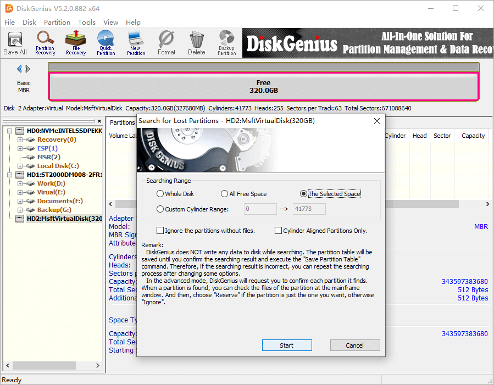Launch the File Recovery tool

point(76,43)
